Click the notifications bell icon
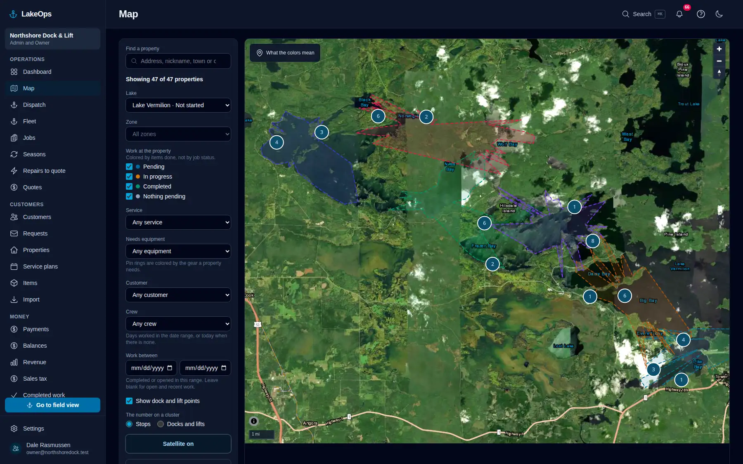The width and height of the screenshot is (743, 464). coord(679,14)
